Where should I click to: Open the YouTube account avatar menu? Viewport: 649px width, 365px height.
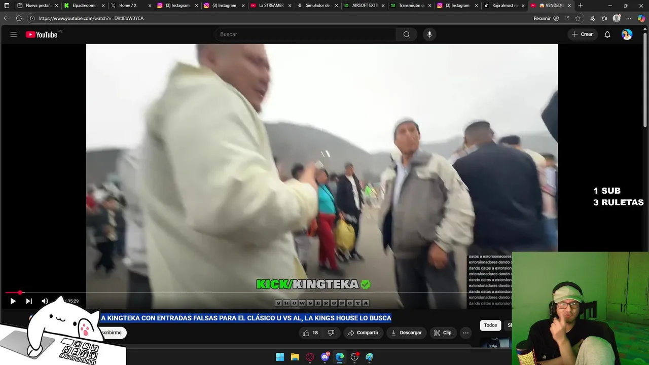[x=627, y=34]
